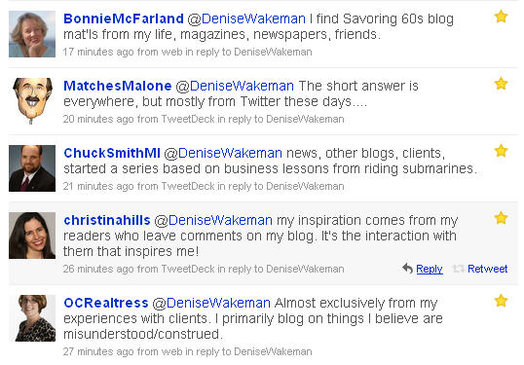This screenshot has width=524, height=365.
Task: Click the star icon on christinahills' tweet
Action: (501, 218)
